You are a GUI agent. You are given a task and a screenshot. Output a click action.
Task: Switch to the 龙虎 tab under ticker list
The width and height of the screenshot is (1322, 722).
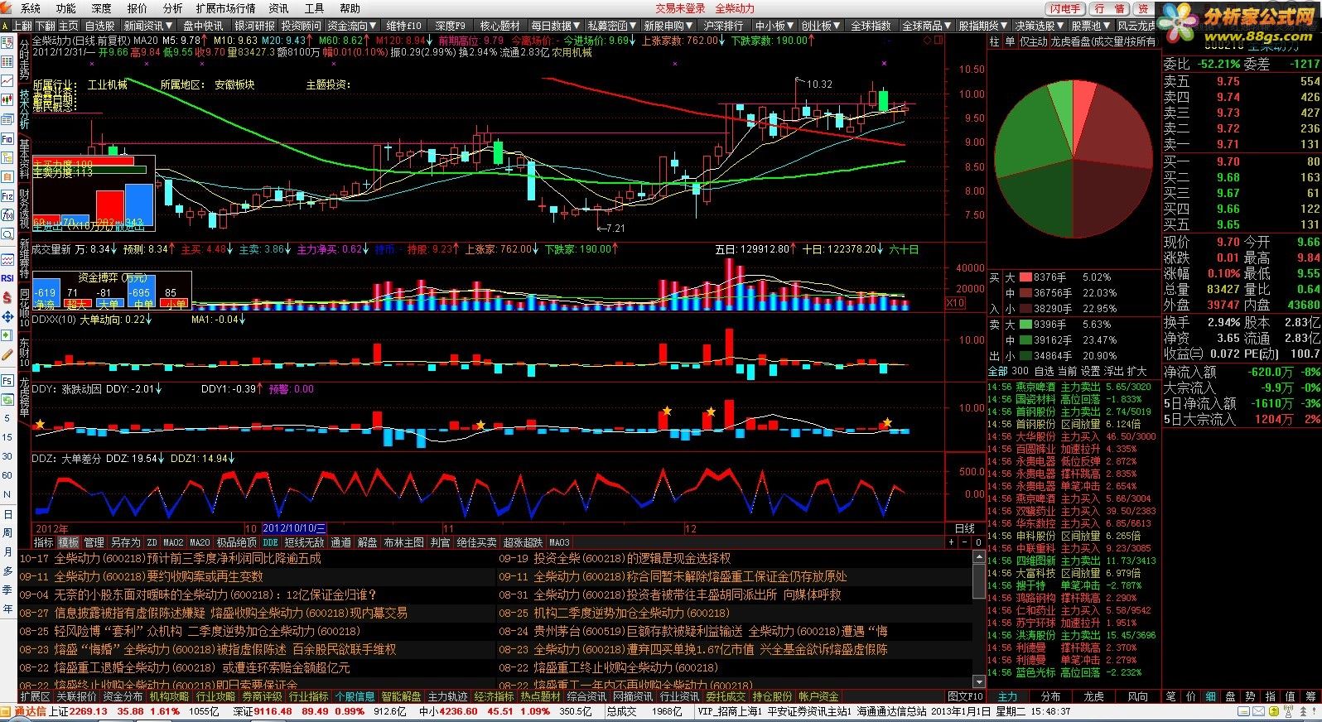pyautogui.click(x=1094, y=696)
